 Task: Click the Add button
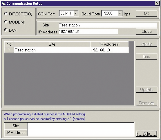point(146,134)
